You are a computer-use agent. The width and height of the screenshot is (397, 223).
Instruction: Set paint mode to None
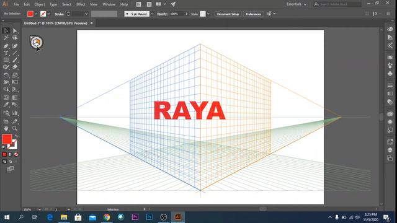click(16, 154)
